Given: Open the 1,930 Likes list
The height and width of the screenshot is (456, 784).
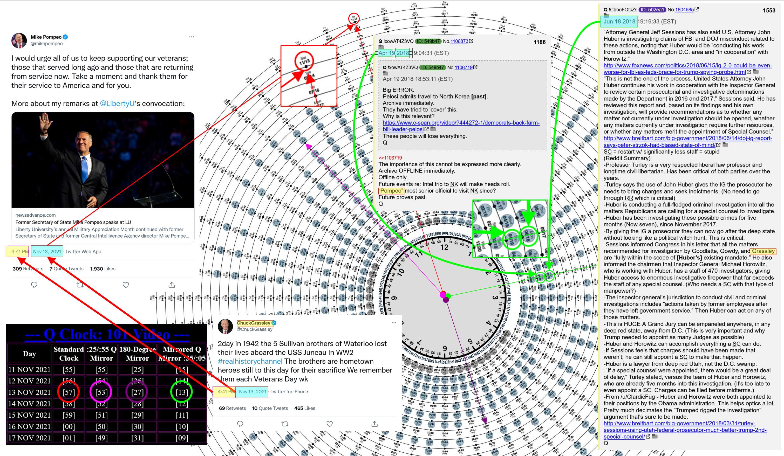Looking at the screenshot, I should coord(102,269).
